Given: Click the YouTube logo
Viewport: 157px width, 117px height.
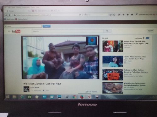Looking at the screenshot, I should click(x=16, y=31).
